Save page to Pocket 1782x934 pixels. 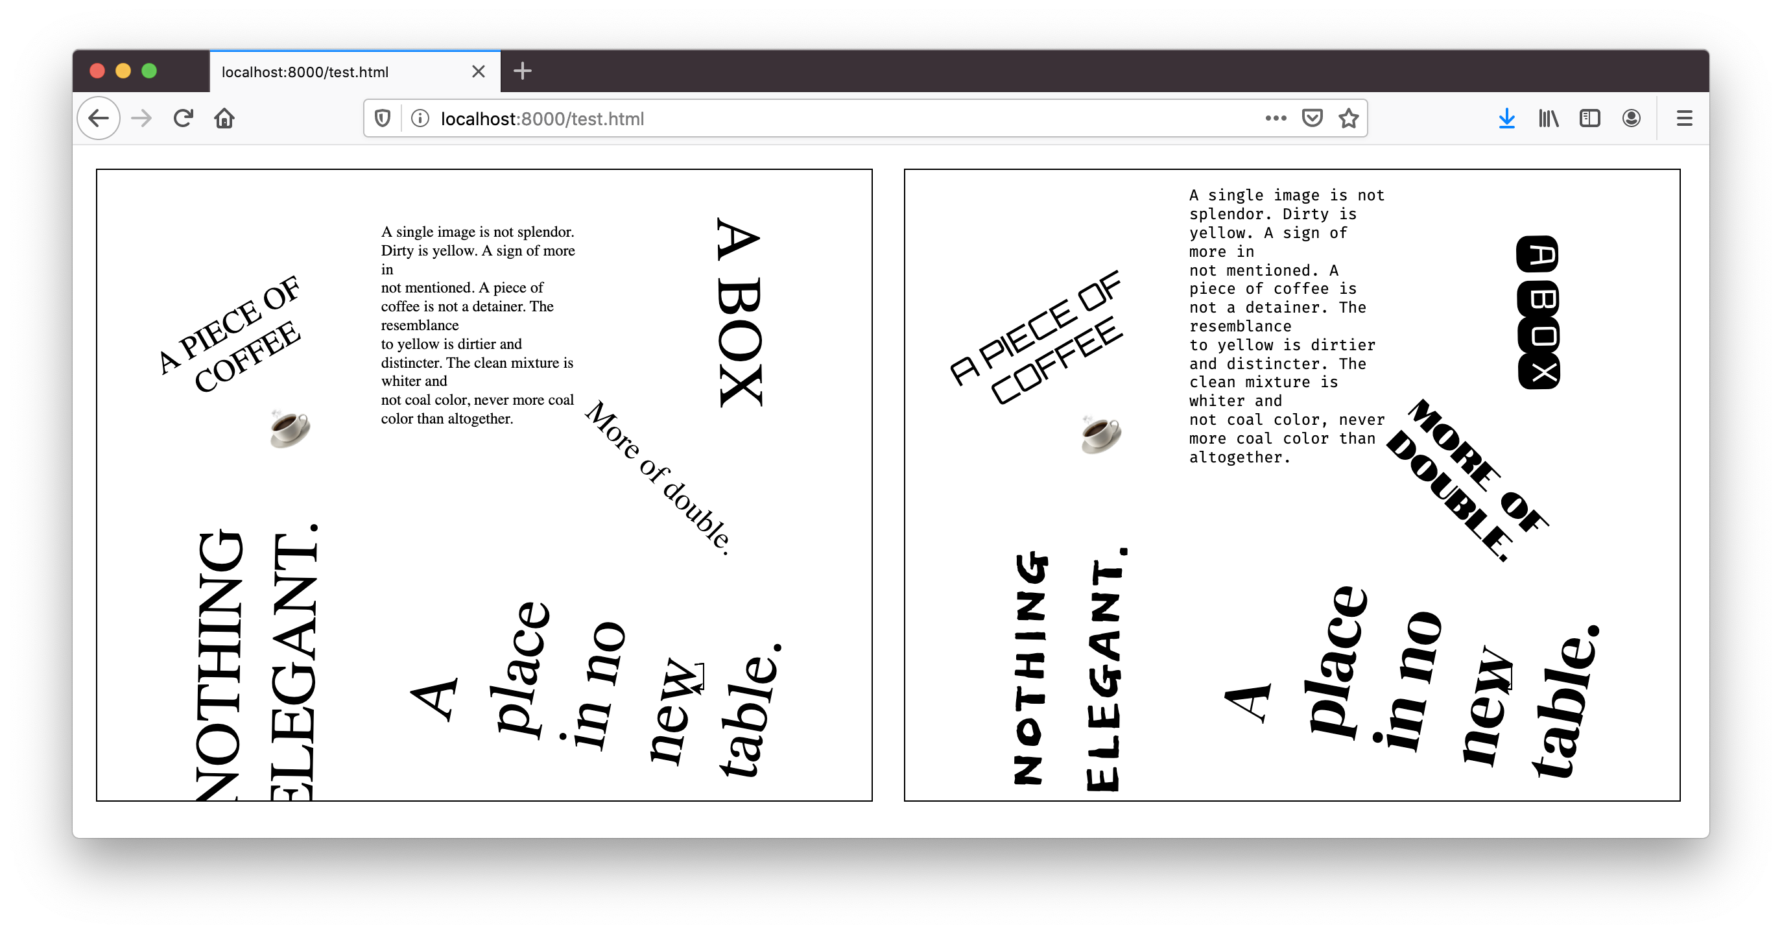[x=1313, y=118]
